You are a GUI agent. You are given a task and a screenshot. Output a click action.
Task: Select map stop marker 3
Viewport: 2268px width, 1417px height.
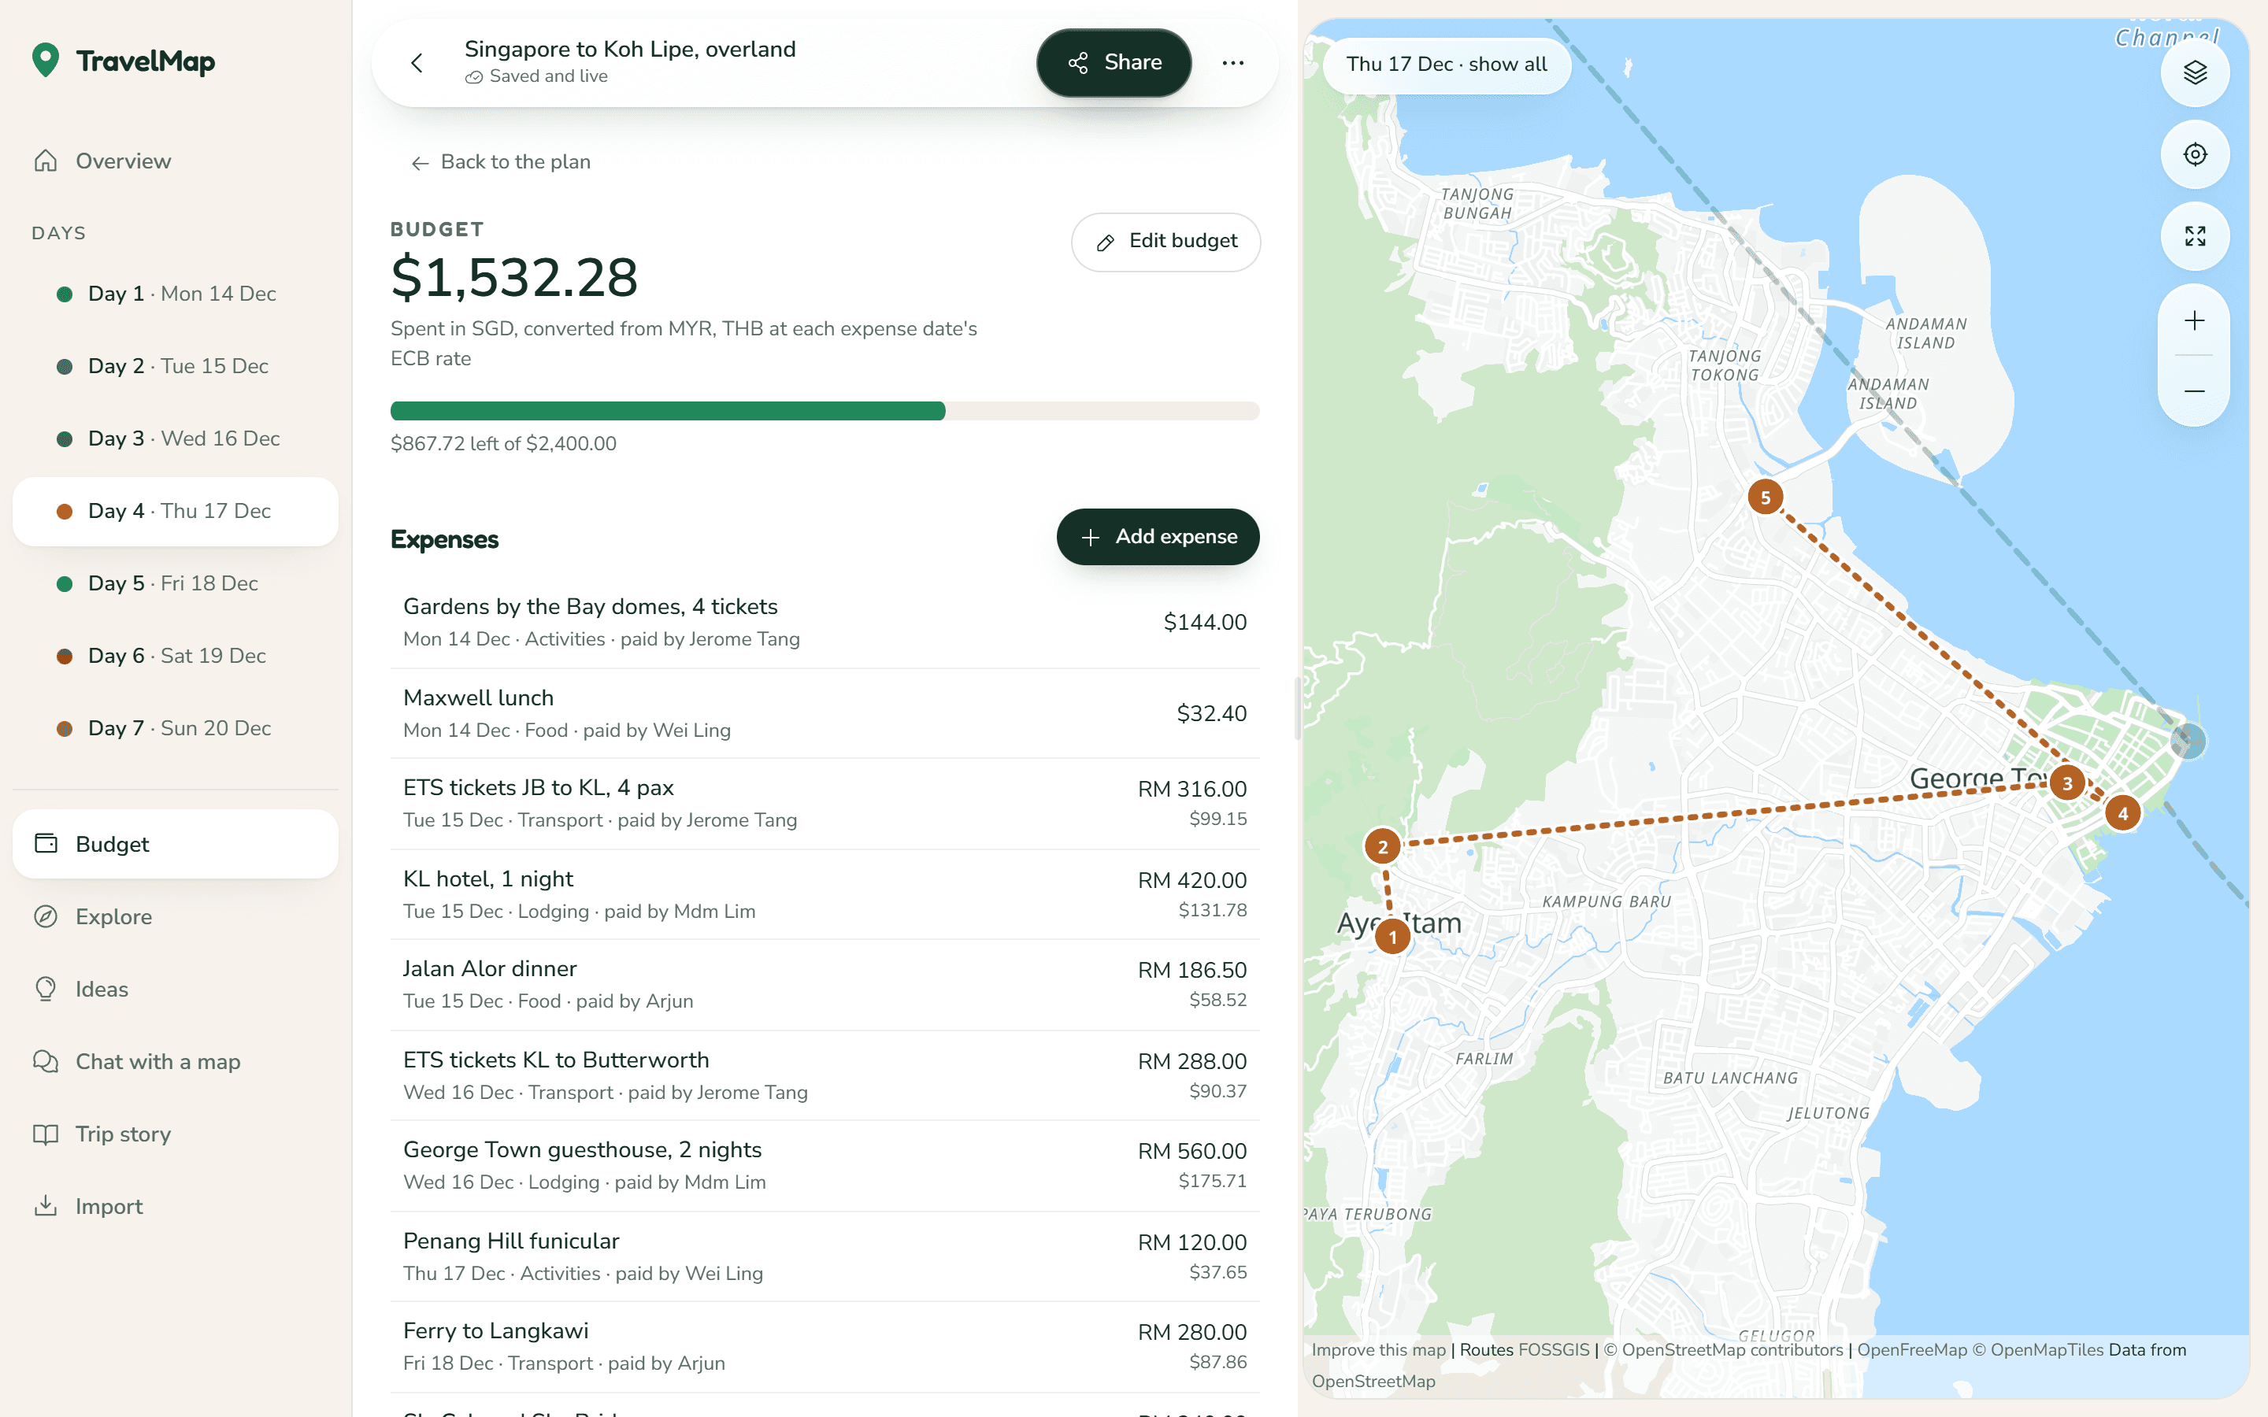point(2066,782)
